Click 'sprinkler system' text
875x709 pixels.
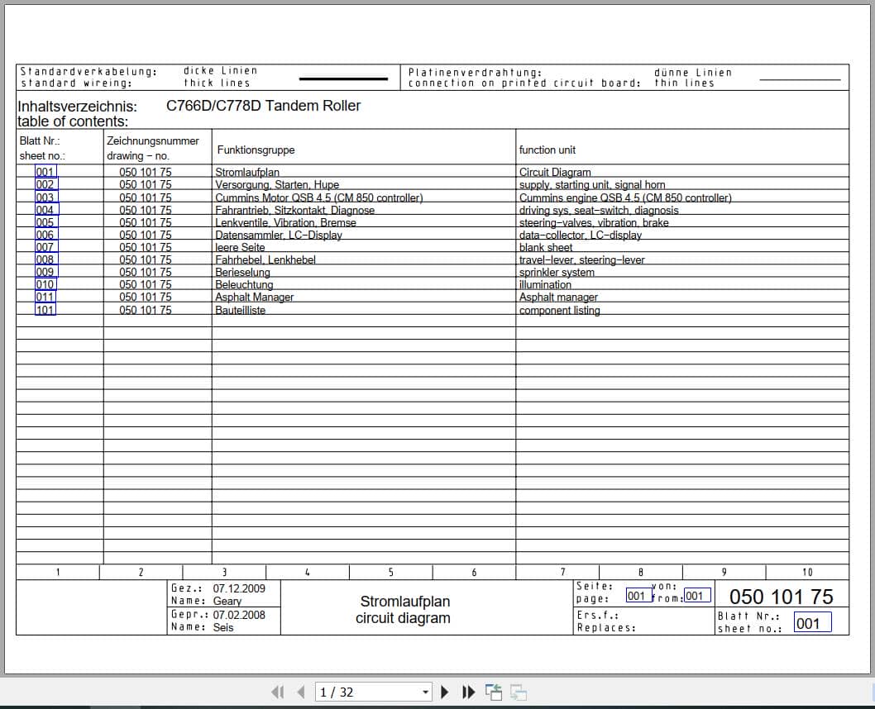coord(557,272)
